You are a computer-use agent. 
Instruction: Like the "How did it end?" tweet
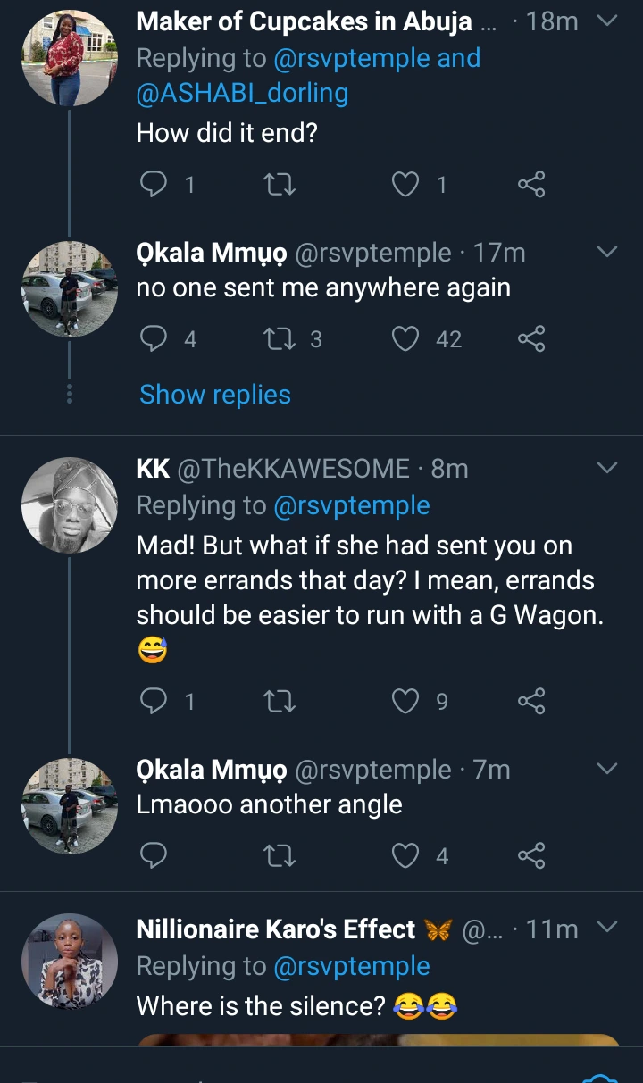point(406,185)
